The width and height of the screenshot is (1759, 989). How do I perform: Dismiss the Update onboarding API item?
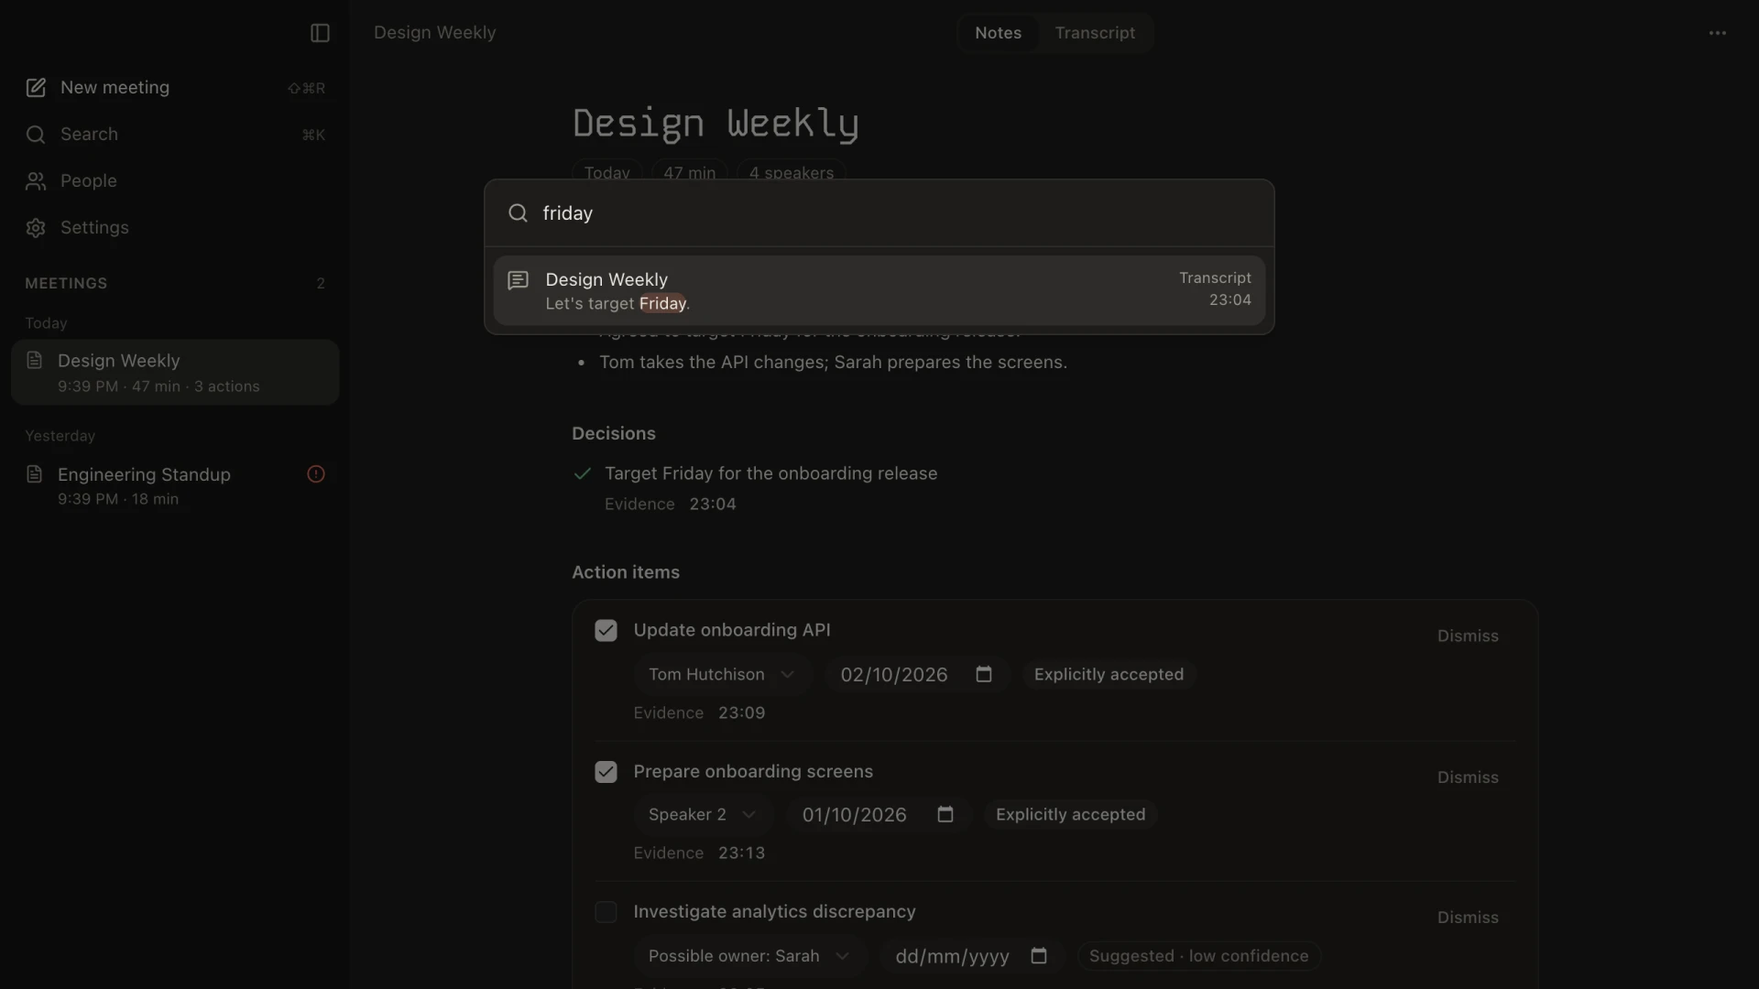pyautogui.click(x=1468, y=636)
